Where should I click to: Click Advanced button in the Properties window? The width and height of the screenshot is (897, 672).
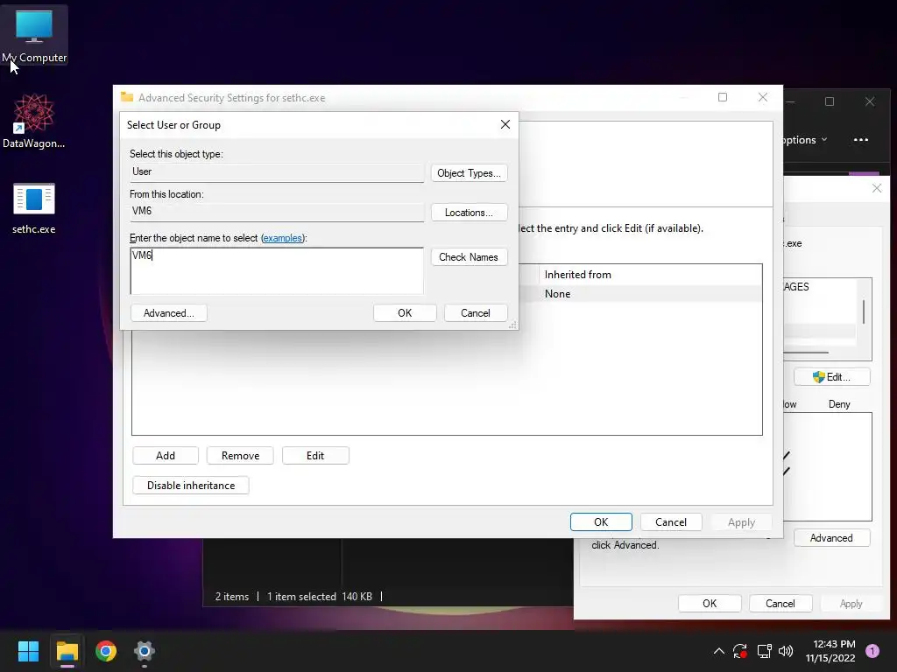pyautogui.click(x=832, y=538)
